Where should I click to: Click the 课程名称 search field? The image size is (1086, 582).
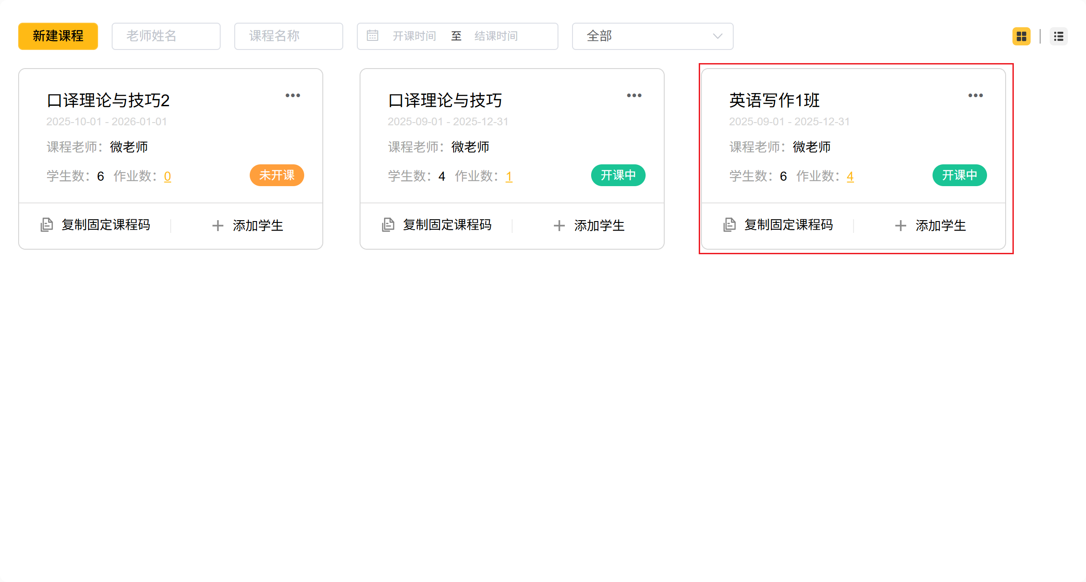(289, 36)
